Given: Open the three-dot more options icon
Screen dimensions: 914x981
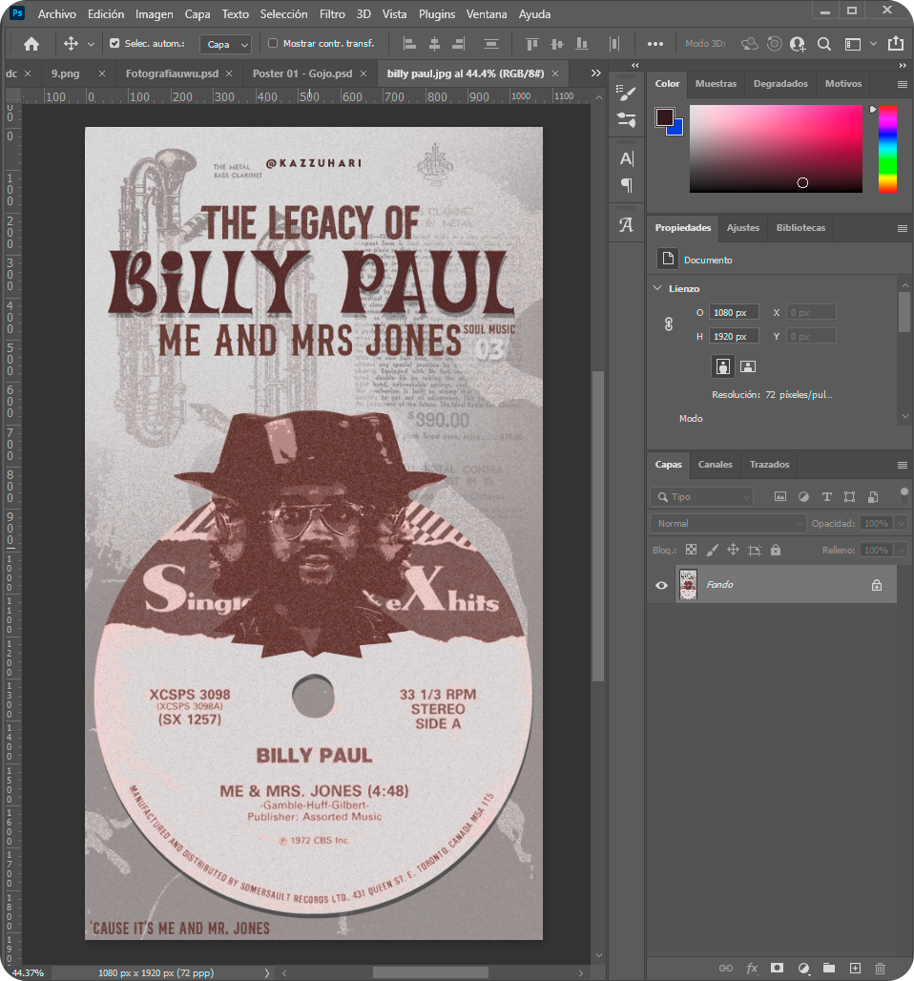Looking at the screenshot, I should 654,44.
